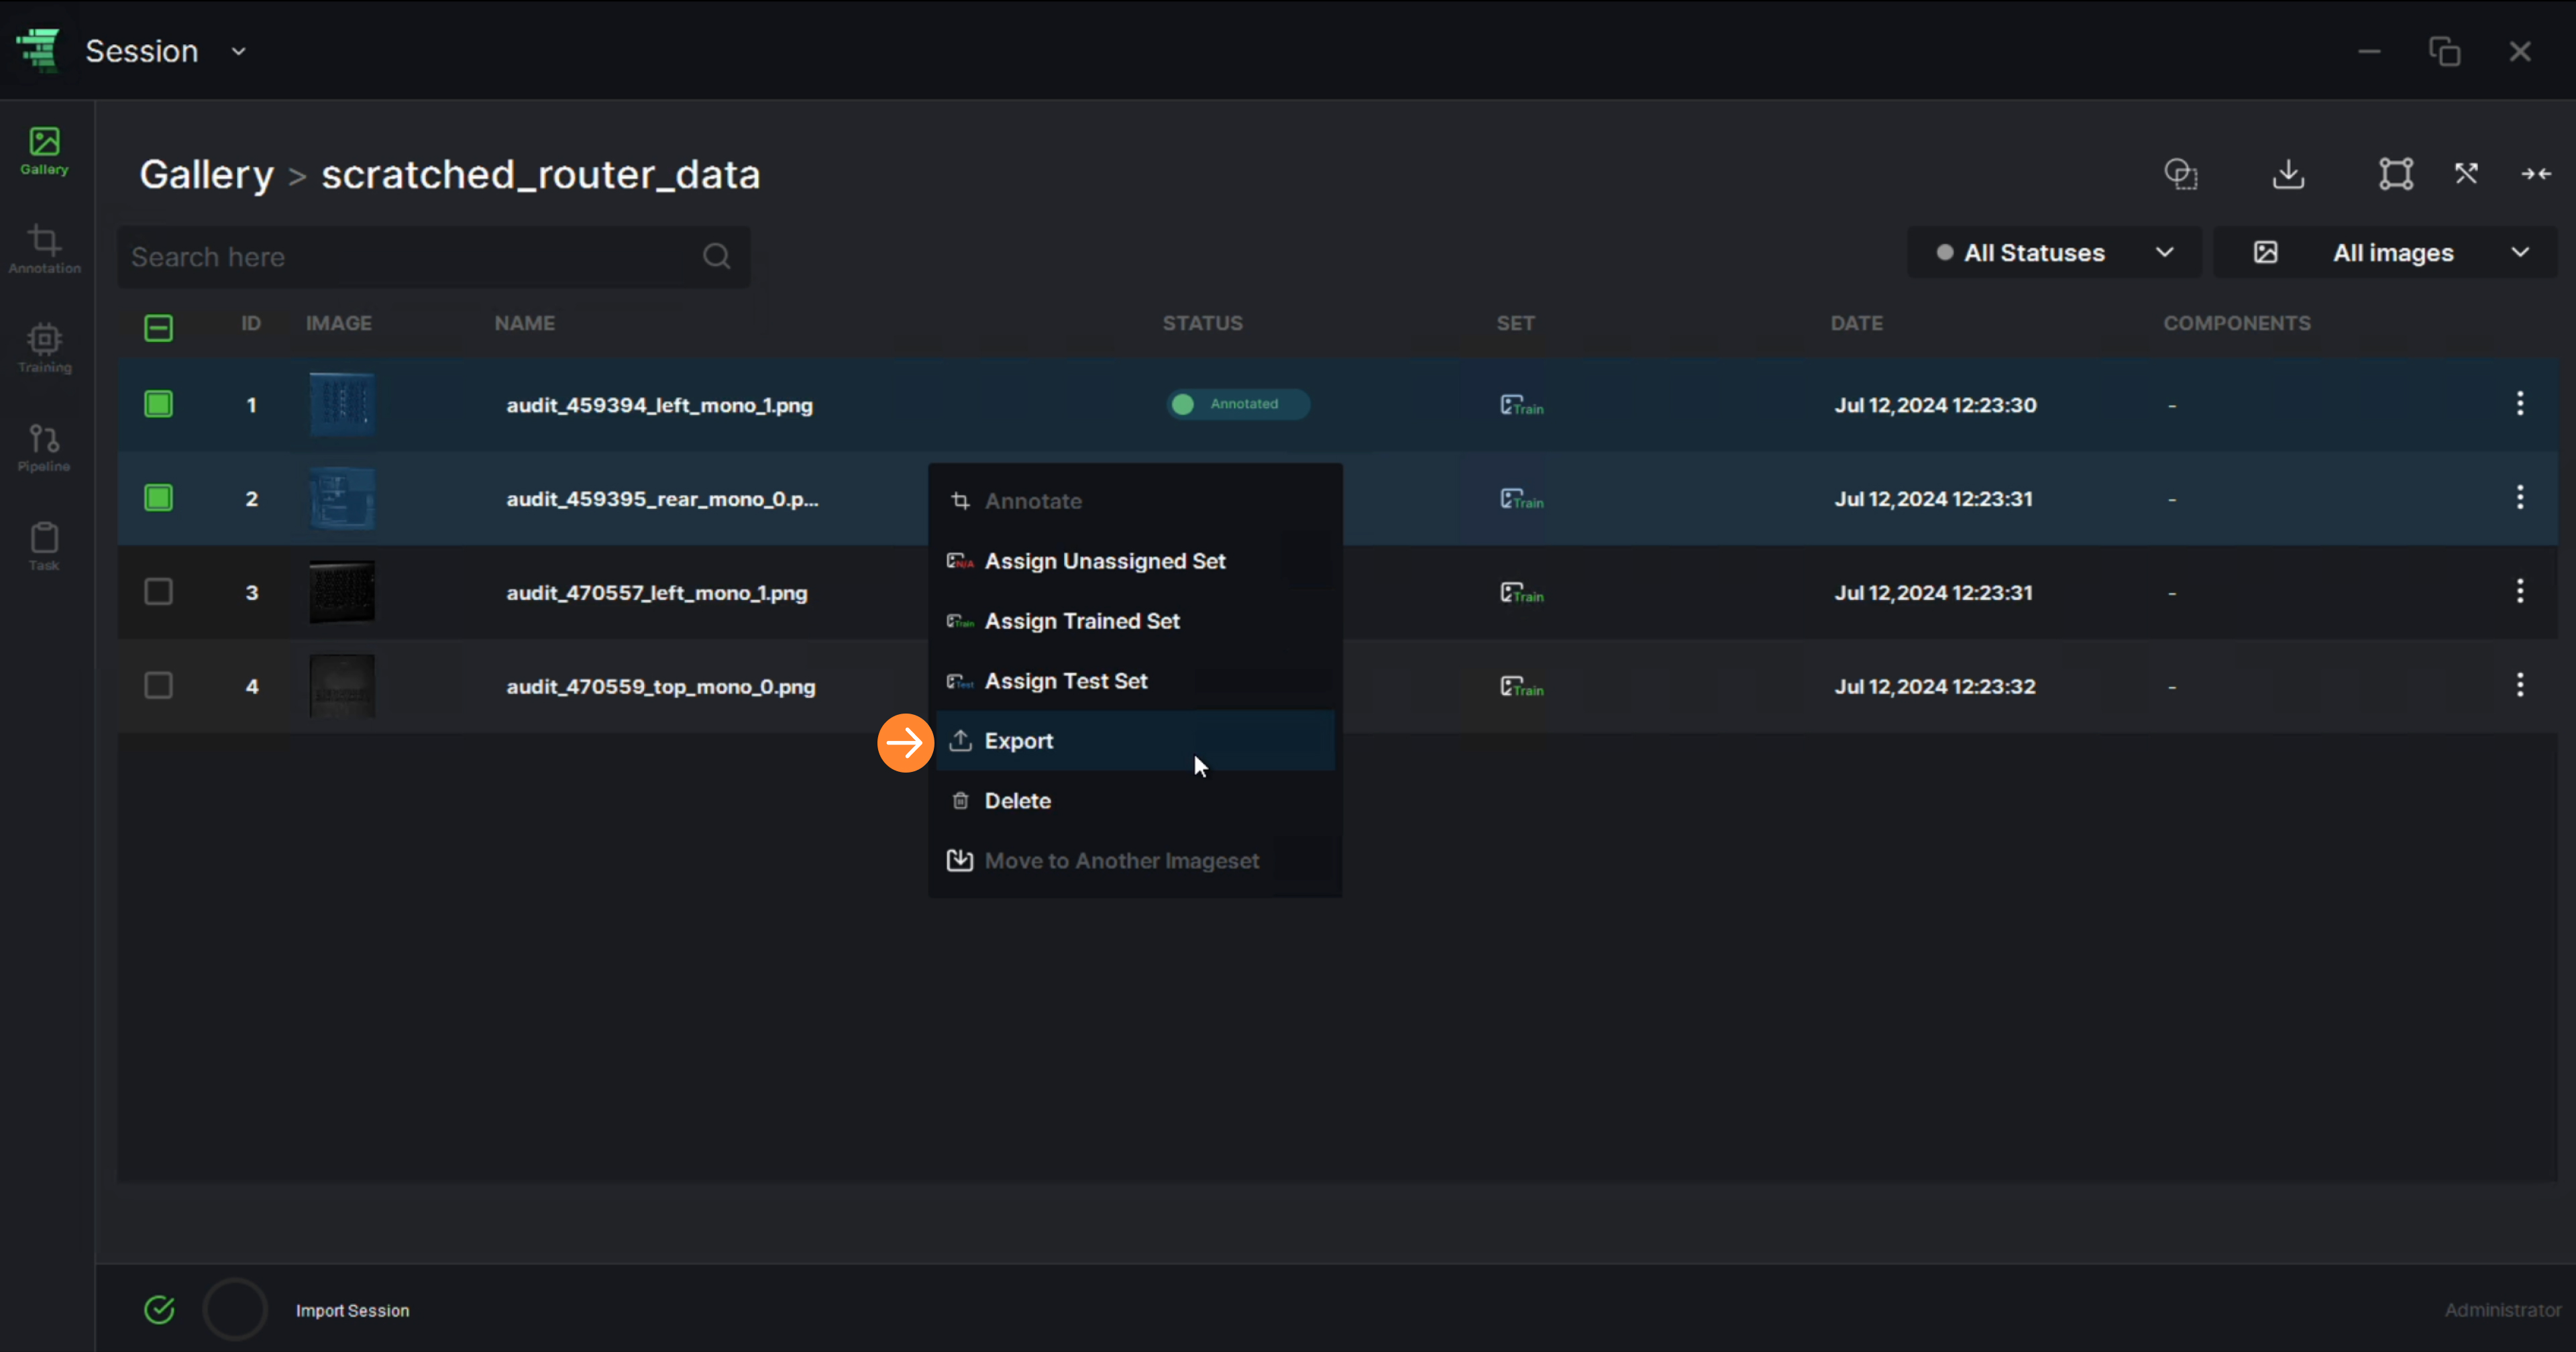Open the All images filter dropdown
This screenshot has height=1352, width=2576.
(x=2386, y=253)
